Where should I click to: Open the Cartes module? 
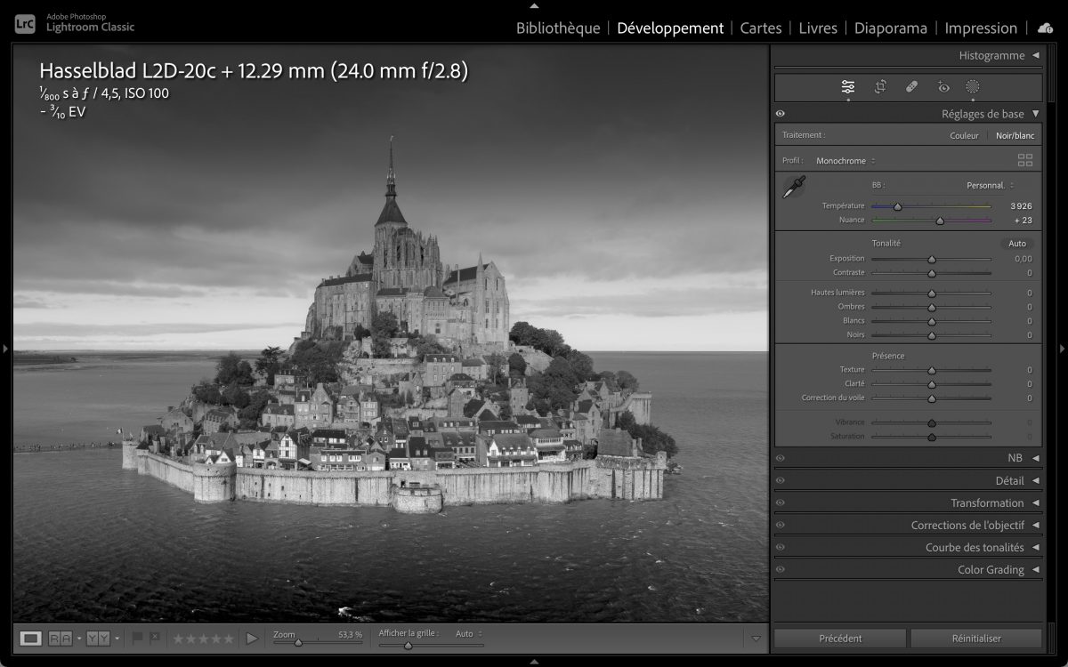[x=761, y=28]
